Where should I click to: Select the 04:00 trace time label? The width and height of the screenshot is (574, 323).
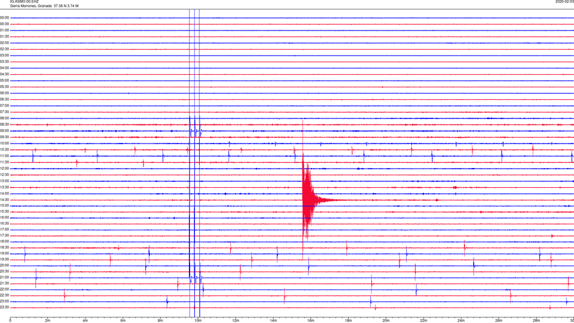pos(4,68)
